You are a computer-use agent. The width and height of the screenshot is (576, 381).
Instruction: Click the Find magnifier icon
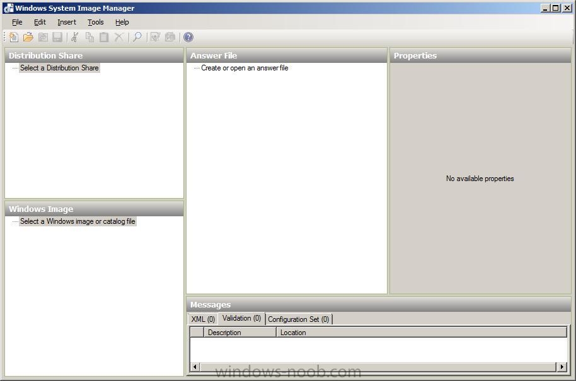(137, 37)
